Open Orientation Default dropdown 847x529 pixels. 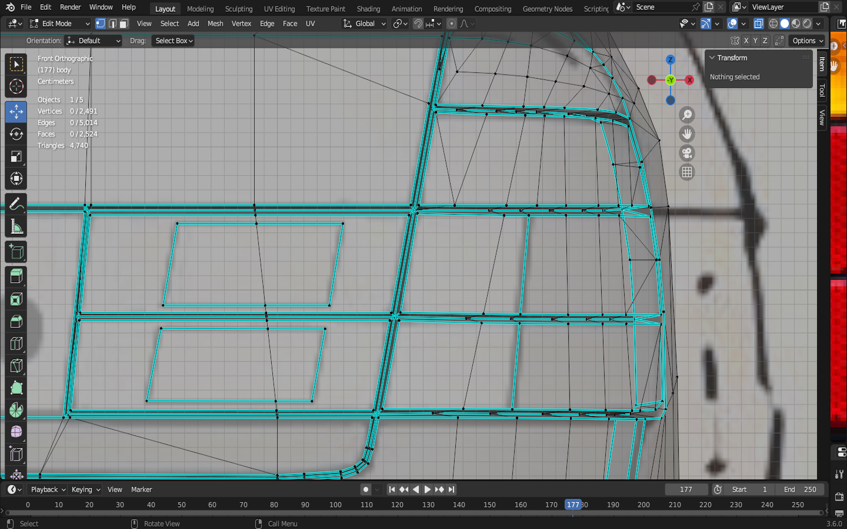pyautogui.click(x=93, y=41)
